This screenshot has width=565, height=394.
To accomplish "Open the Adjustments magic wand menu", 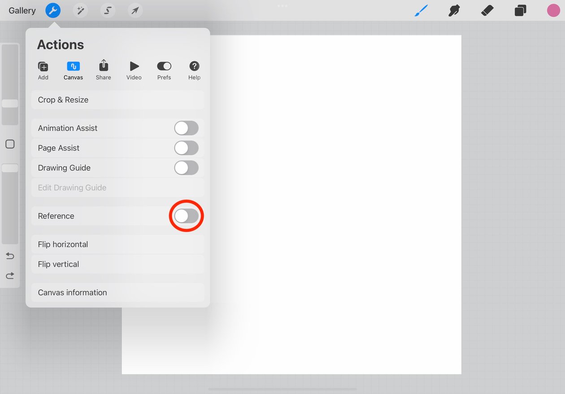I will click(x=80, y=10).
